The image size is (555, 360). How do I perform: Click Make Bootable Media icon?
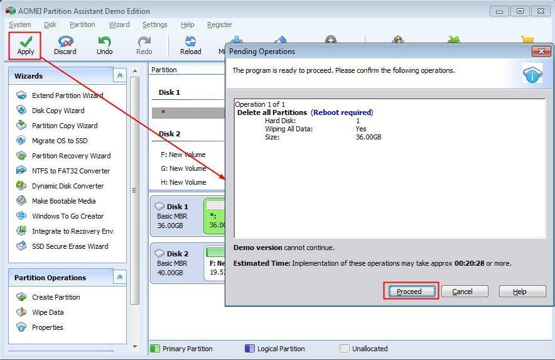click(21, 200)
